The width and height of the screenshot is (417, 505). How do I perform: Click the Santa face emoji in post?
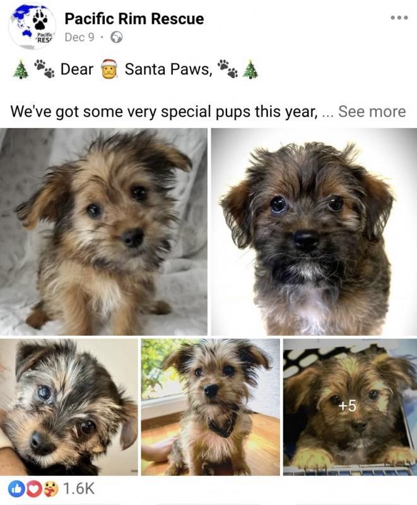(109, 69)
